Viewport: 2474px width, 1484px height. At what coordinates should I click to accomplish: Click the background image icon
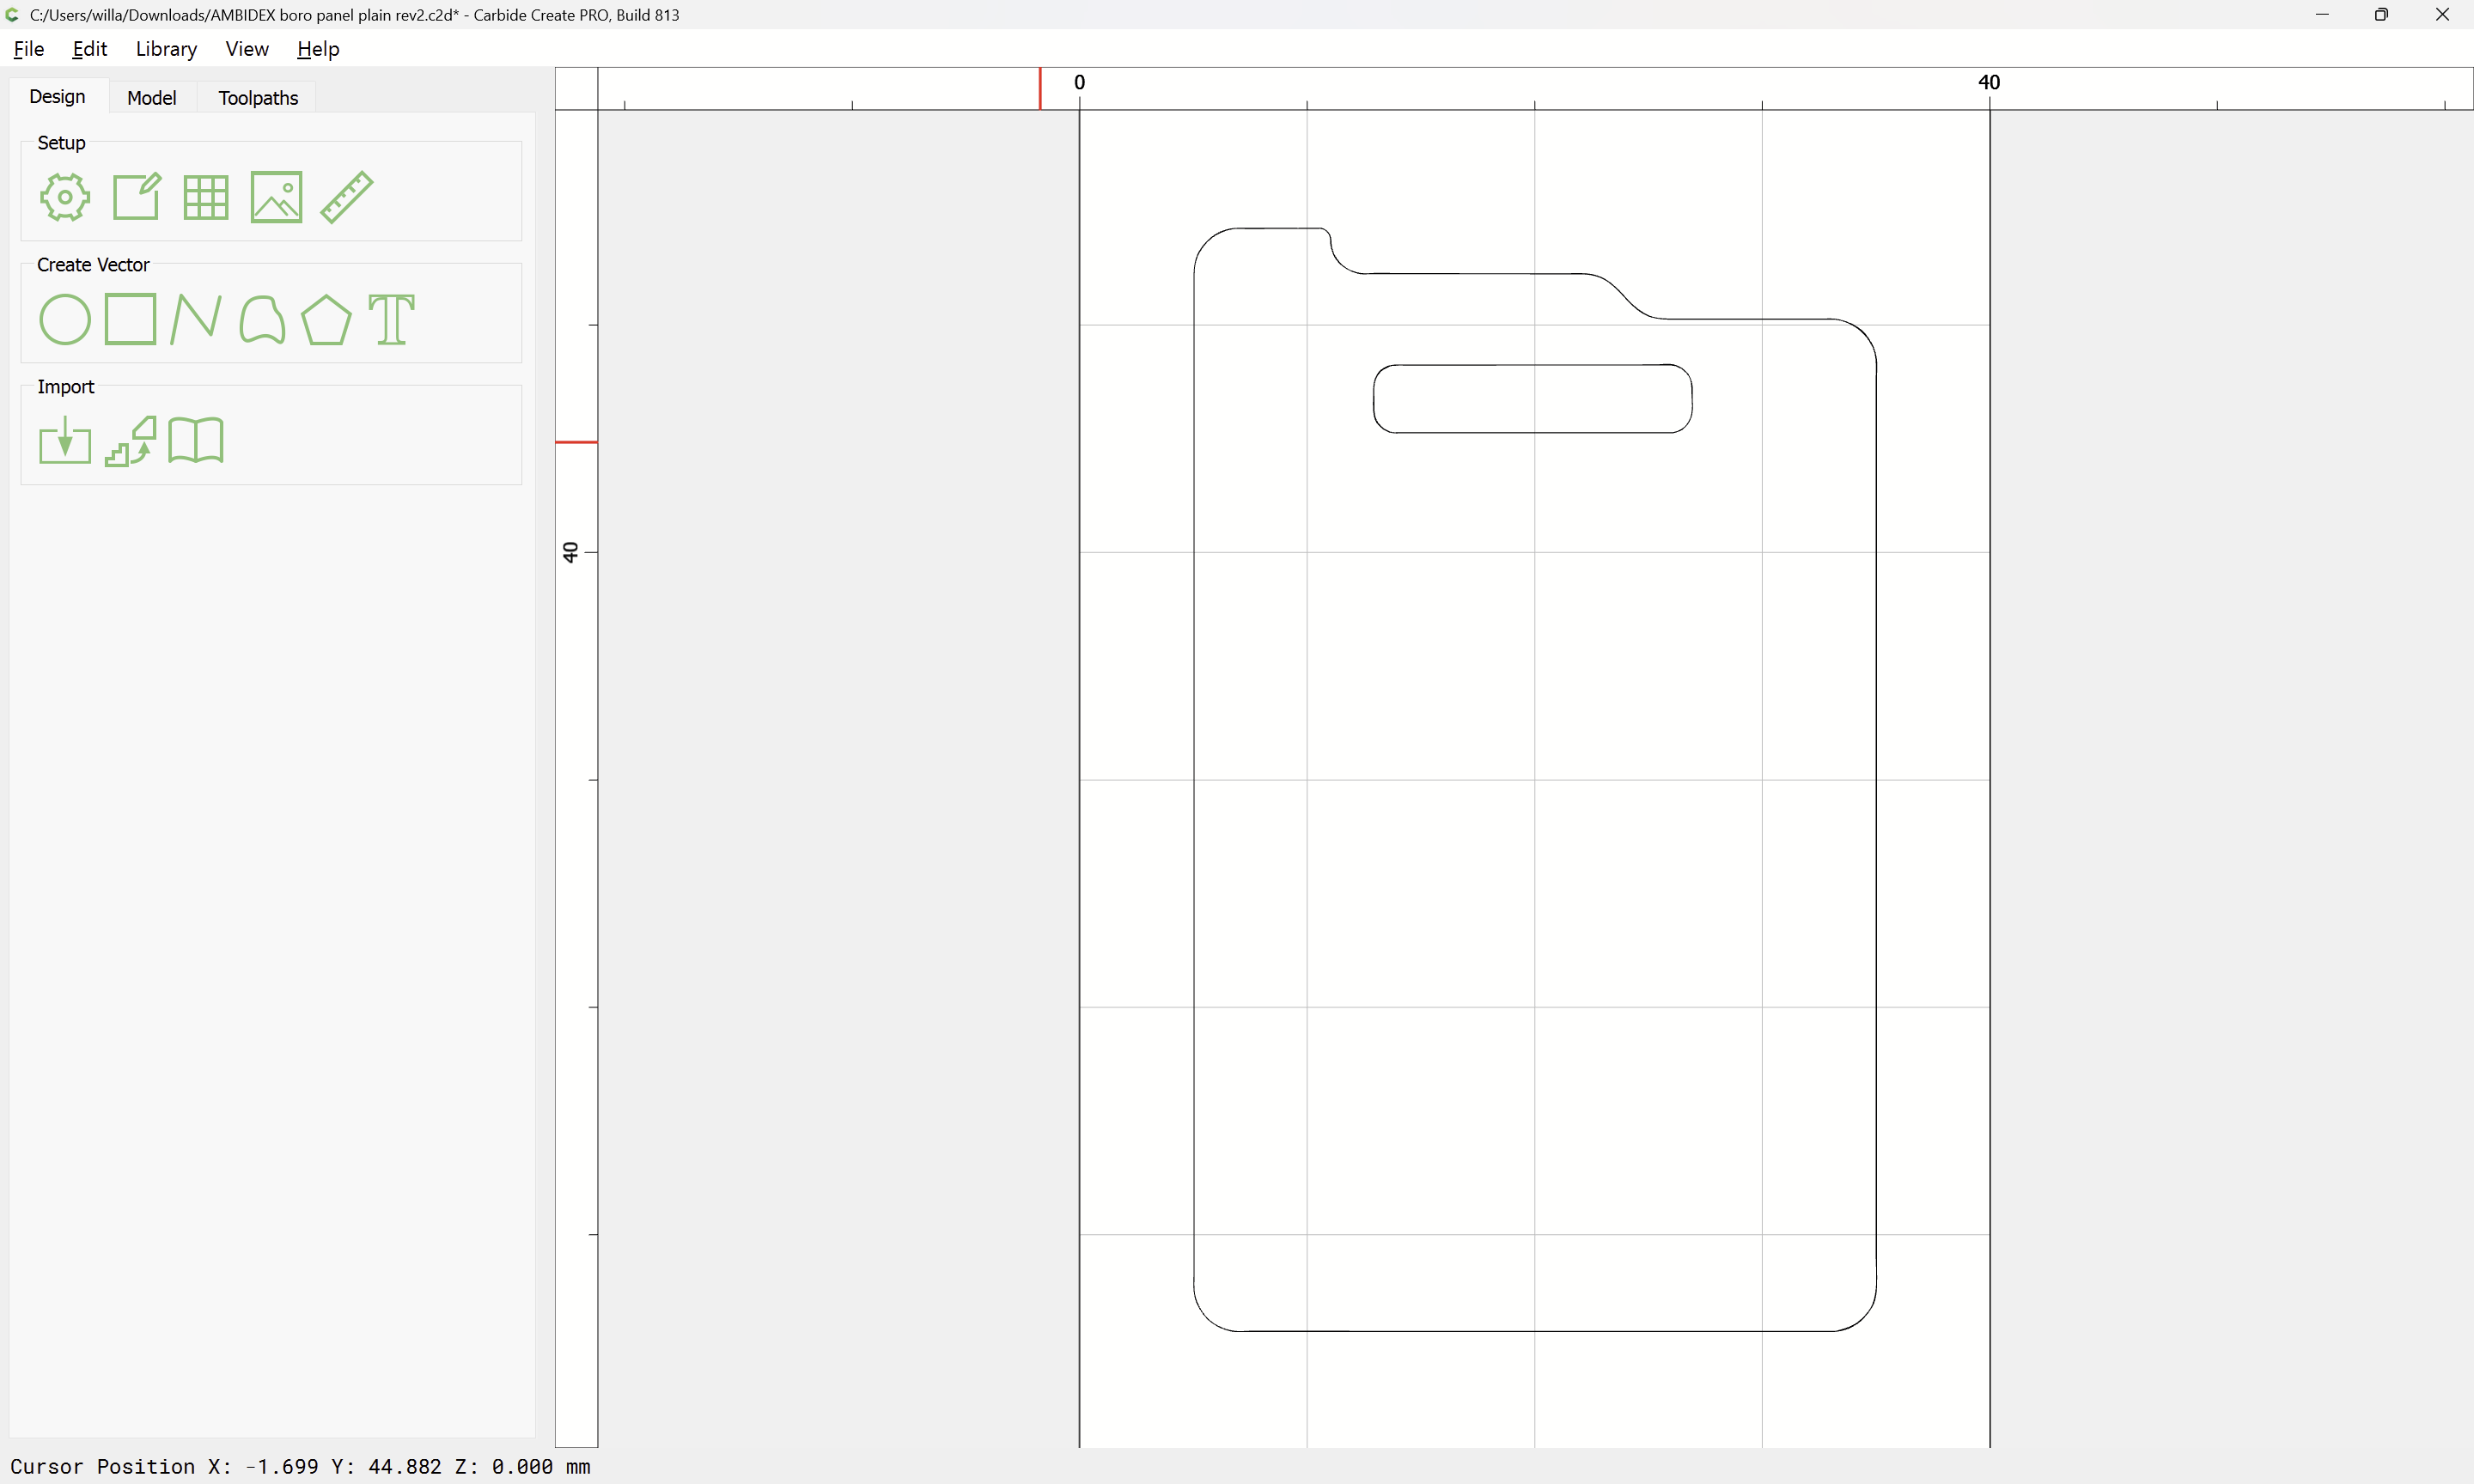click(x=276, y=197)
